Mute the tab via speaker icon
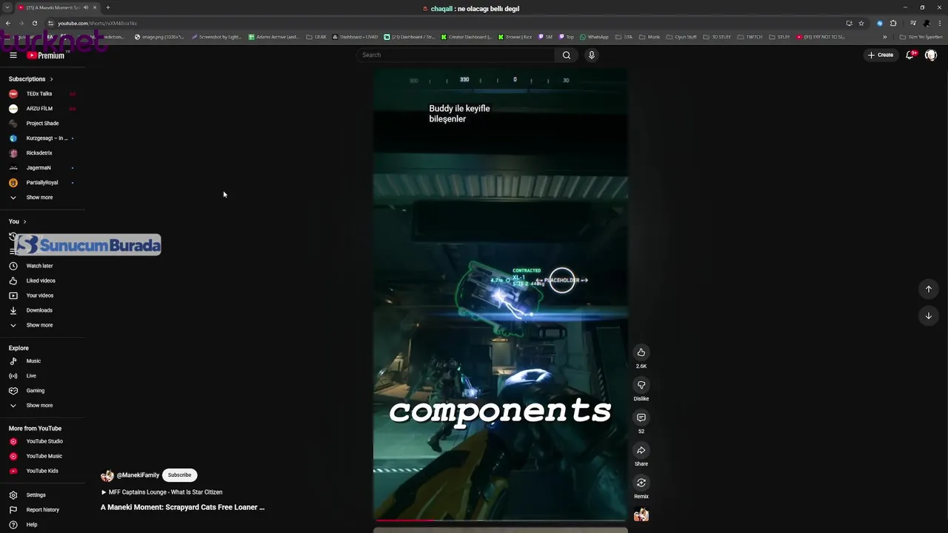948x533 pixels. tap(87, 7)
